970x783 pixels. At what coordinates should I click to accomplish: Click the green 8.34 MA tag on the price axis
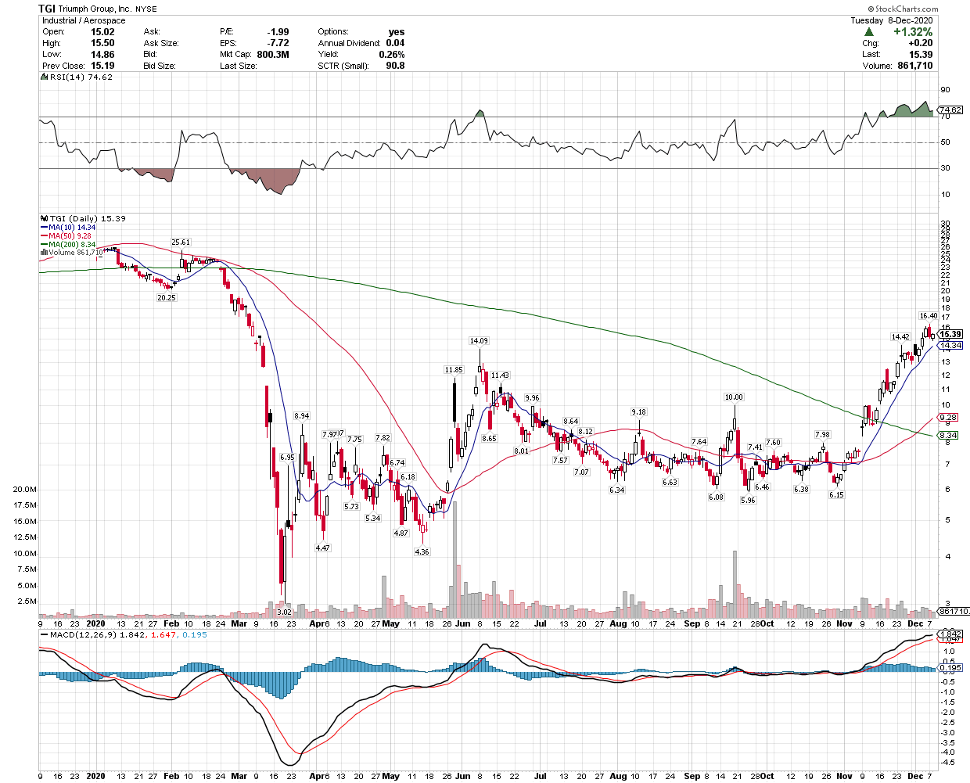(x=948, y=435)
